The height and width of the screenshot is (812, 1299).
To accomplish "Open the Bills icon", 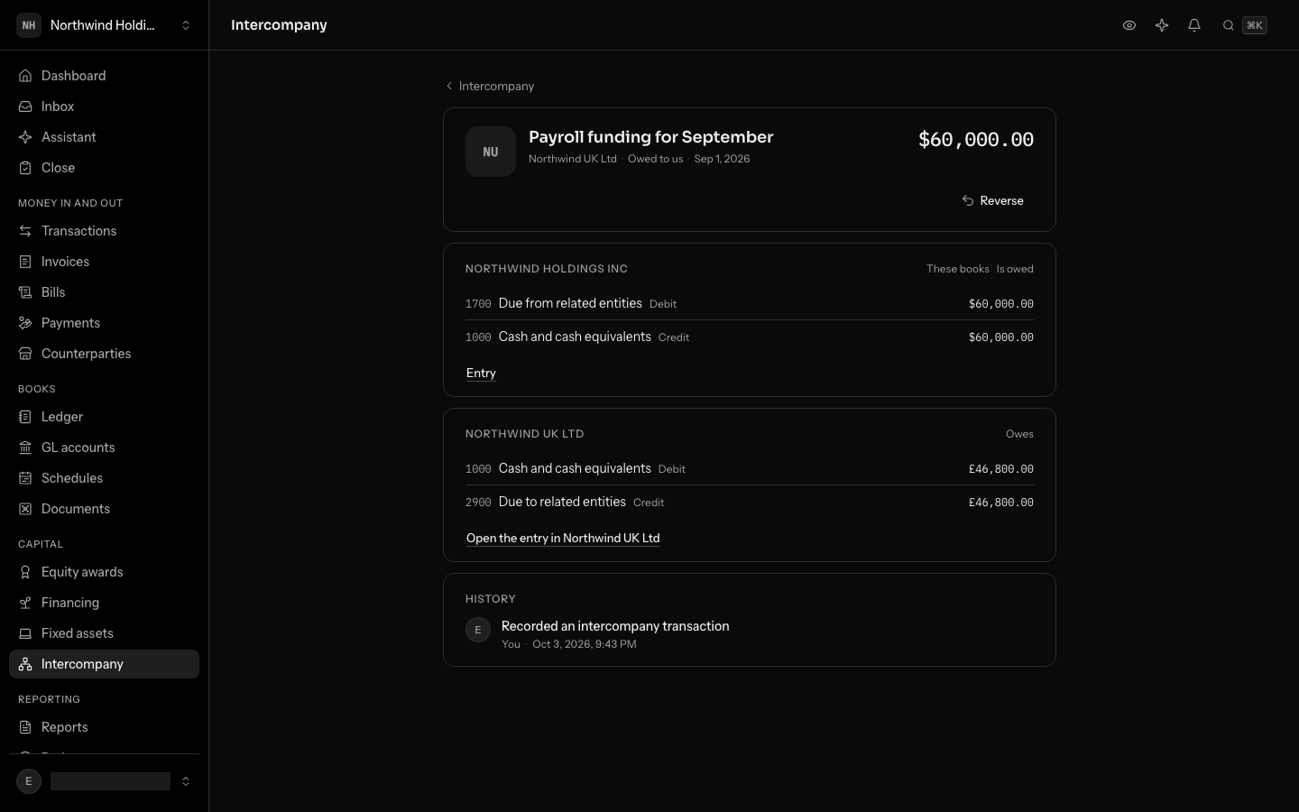I will click(x=25, y=292).
